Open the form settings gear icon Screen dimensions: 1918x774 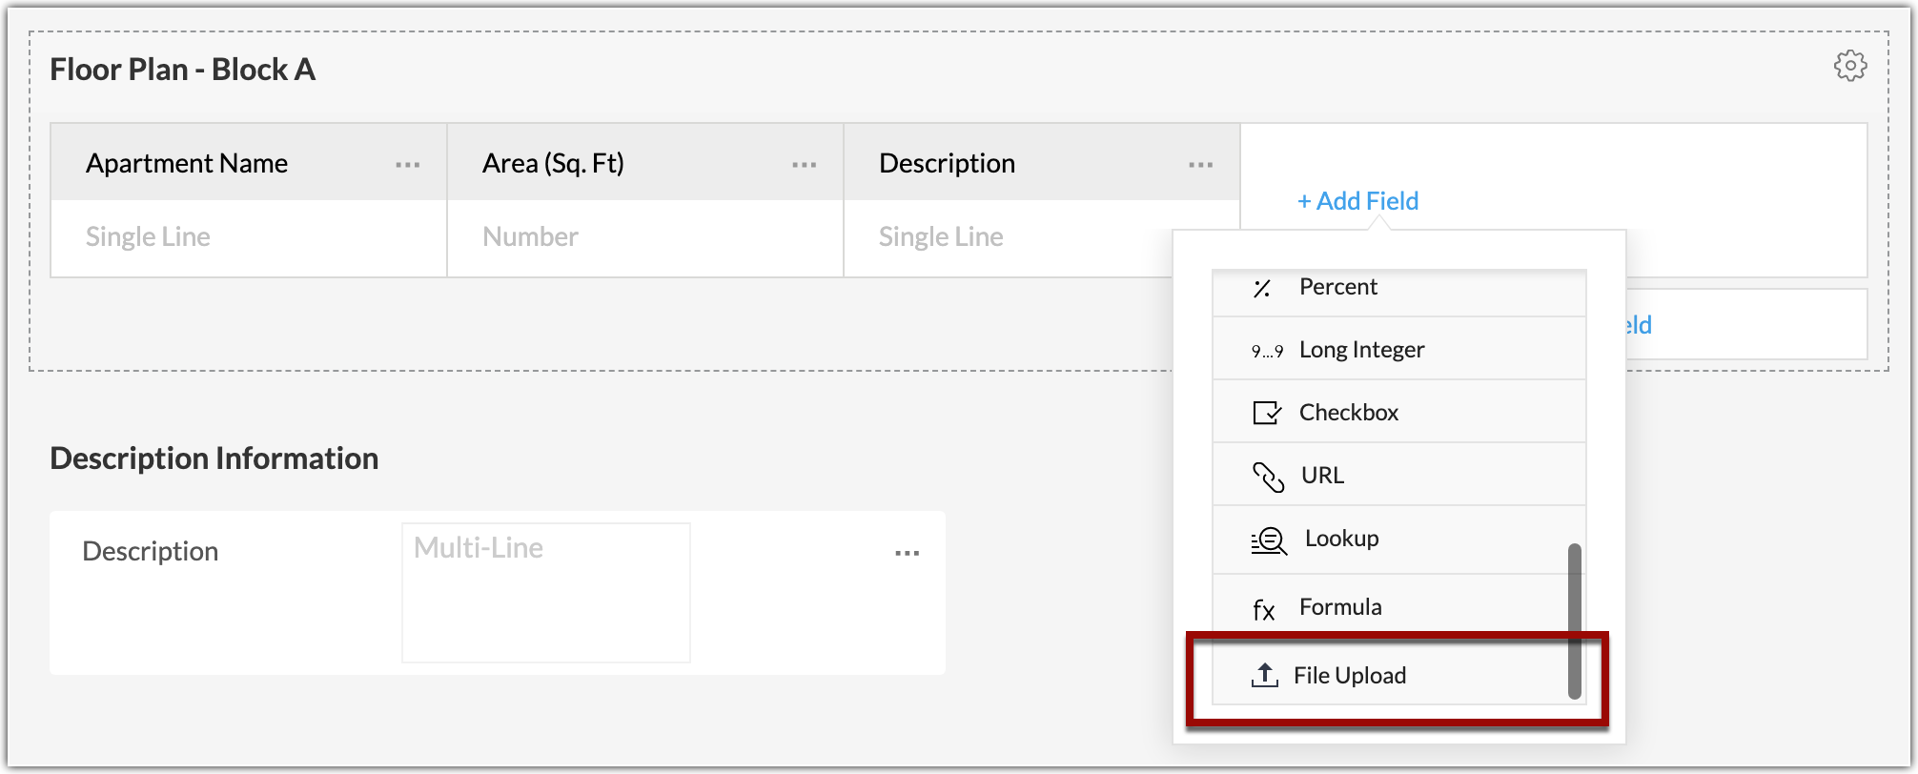click(x=1850, y=67)
